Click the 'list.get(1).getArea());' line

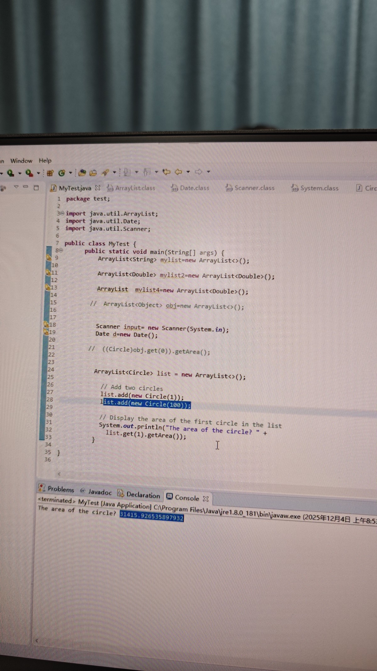pos(146,435)
